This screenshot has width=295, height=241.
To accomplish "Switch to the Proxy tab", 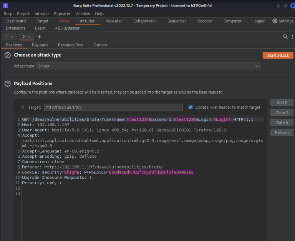I will [x=65, y=21].
